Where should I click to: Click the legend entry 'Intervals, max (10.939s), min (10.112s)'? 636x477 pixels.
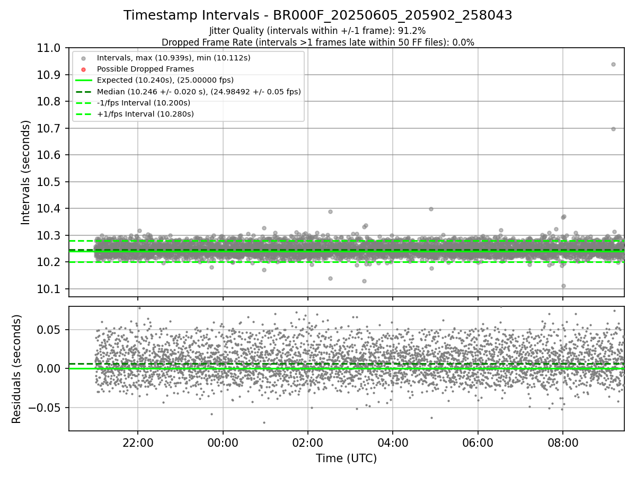pyautogui.click(x=174, y=57)
